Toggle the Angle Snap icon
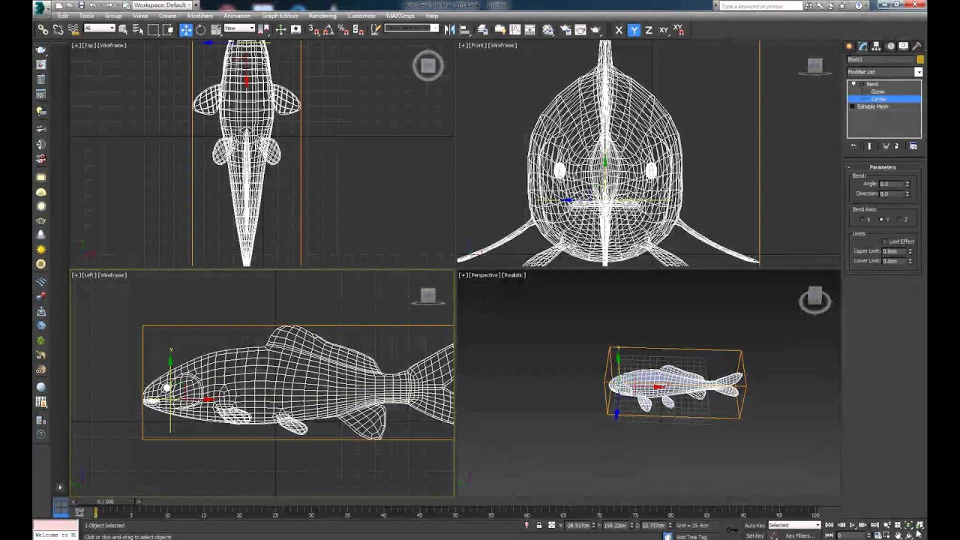The image size is (960, 540). (328, 30)
